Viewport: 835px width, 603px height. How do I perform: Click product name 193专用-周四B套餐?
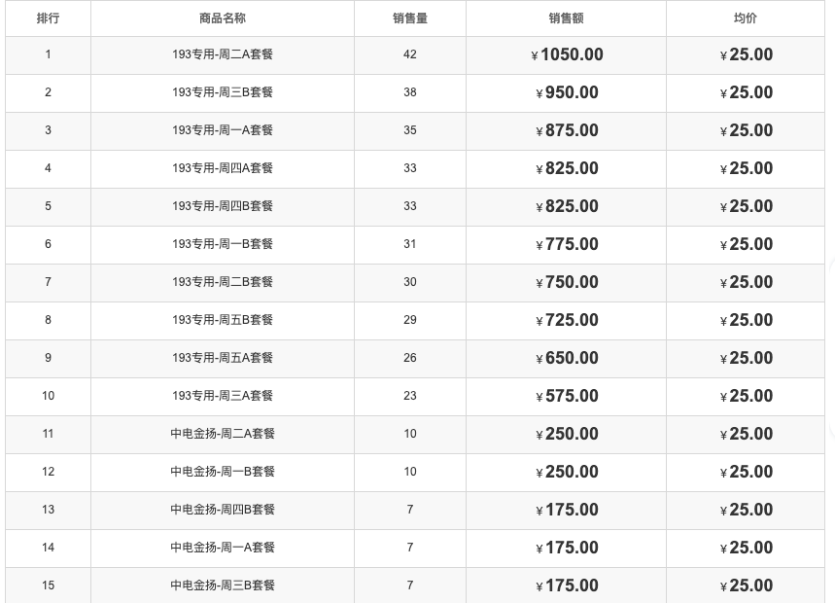[x=223, y=206]
